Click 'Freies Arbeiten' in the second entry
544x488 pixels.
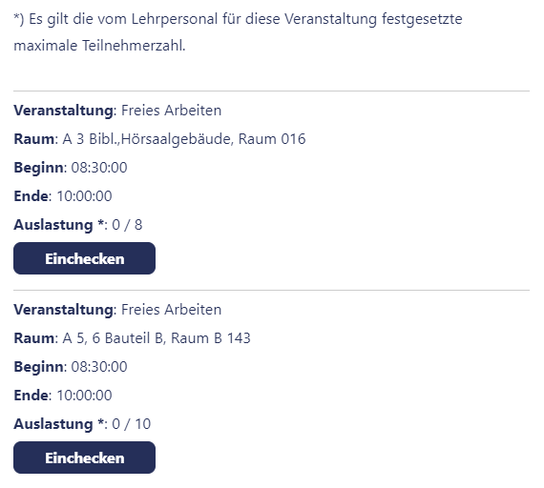(x=172, y=310)
